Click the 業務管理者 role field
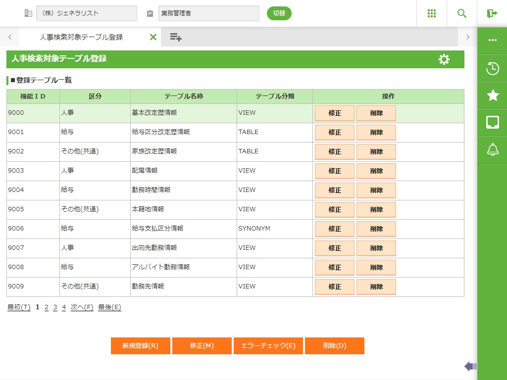Image resolution: width=507 pixels, height=380 pixels. click(208, 13)
